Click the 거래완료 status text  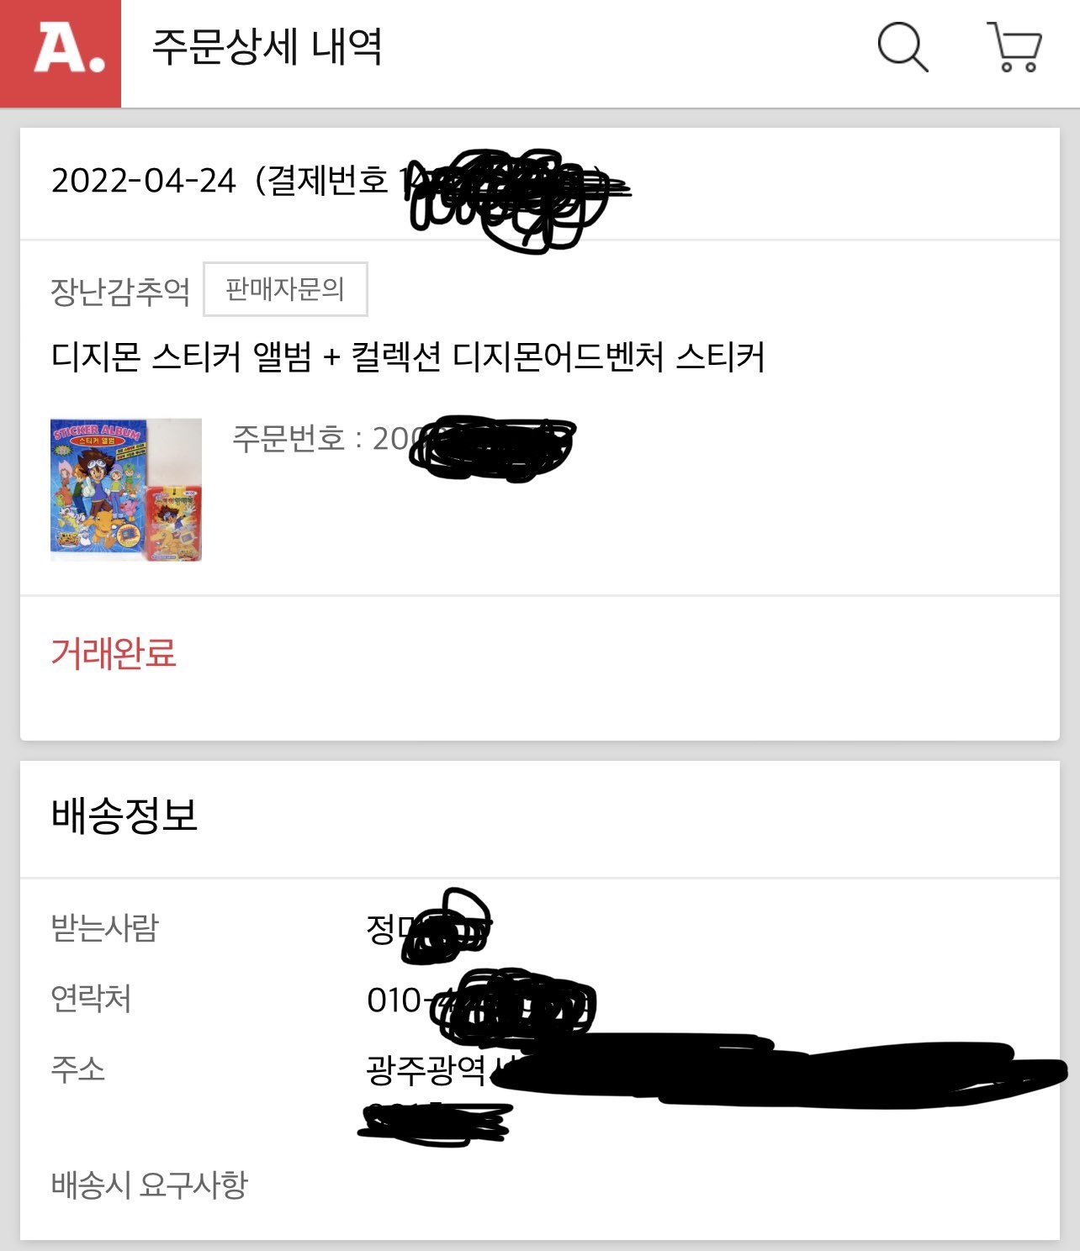[114, 653]
